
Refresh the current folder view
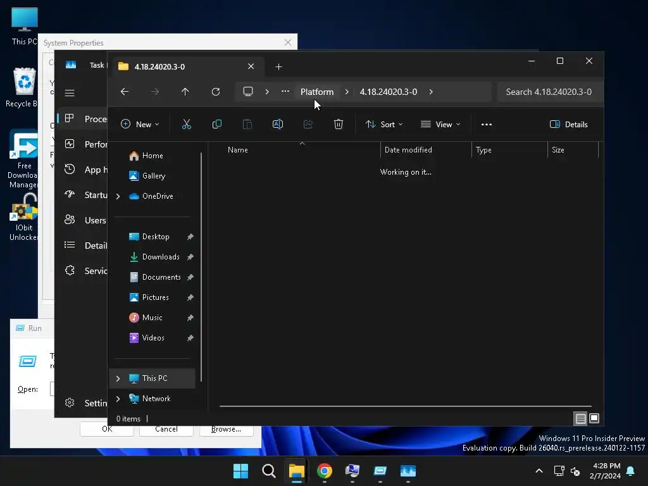pyautogui.click(x=216, y=92)
